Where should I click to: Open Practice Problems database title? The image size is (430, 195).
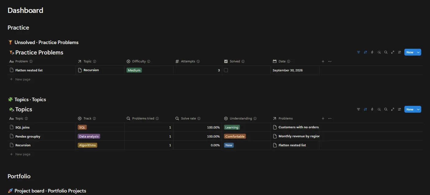(x=39, y=52)
